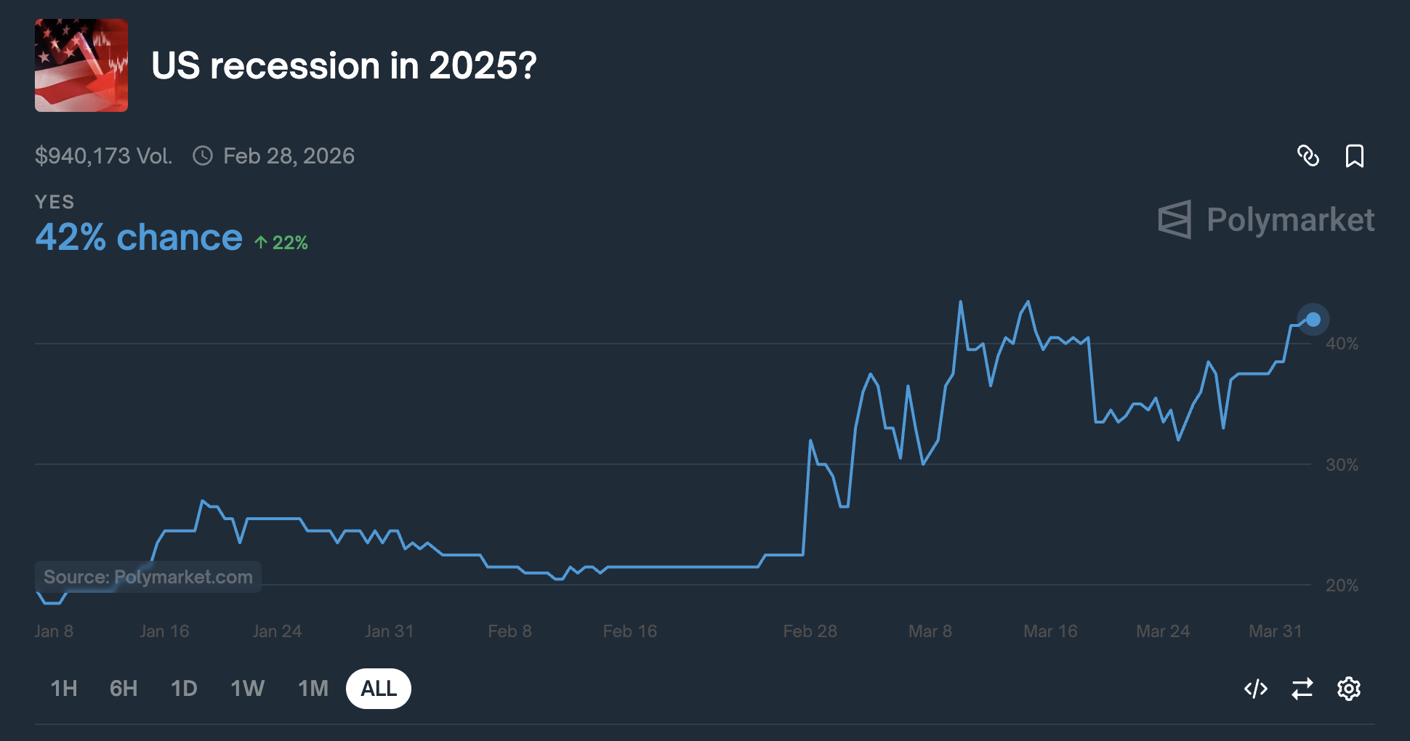
Task: Click the swap outcome arrows icon
Action: pyautogui.click(x=1302, y=688)
